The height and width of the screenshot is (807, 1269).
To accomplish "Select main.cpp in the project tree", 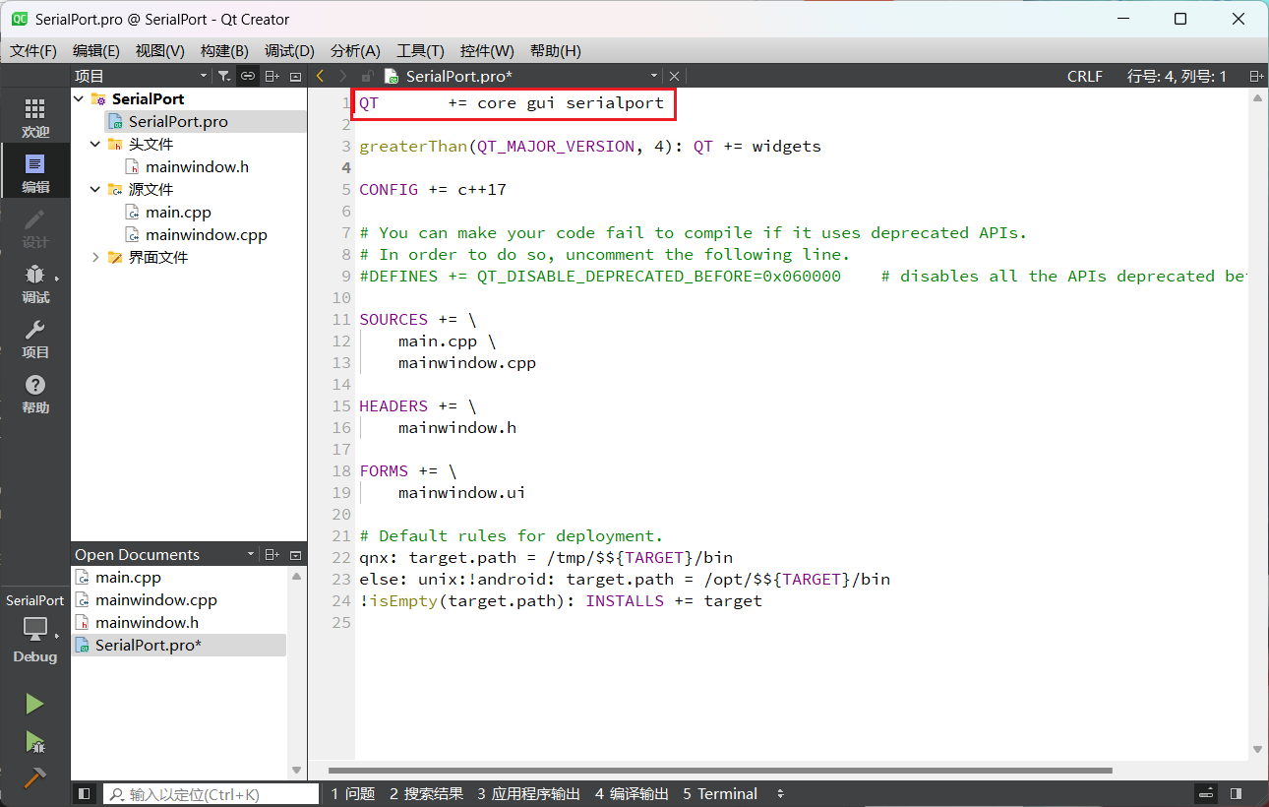I will (178, 212).
